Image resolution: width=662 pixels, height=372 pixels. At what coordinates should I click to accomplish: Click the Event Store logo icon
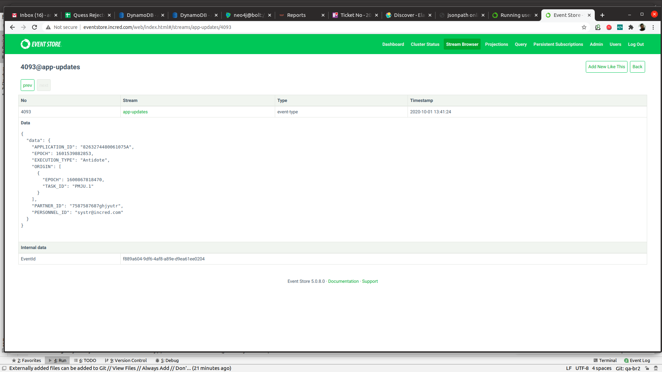(x=26, y=44)
